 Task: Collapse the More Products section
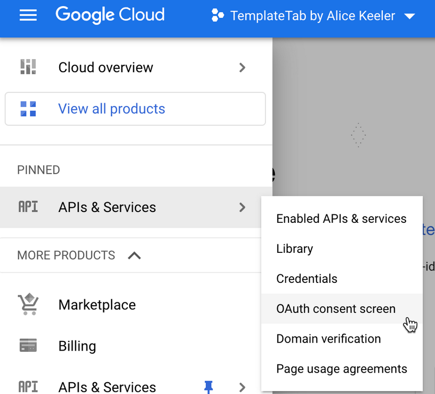(x=134, y=255)
